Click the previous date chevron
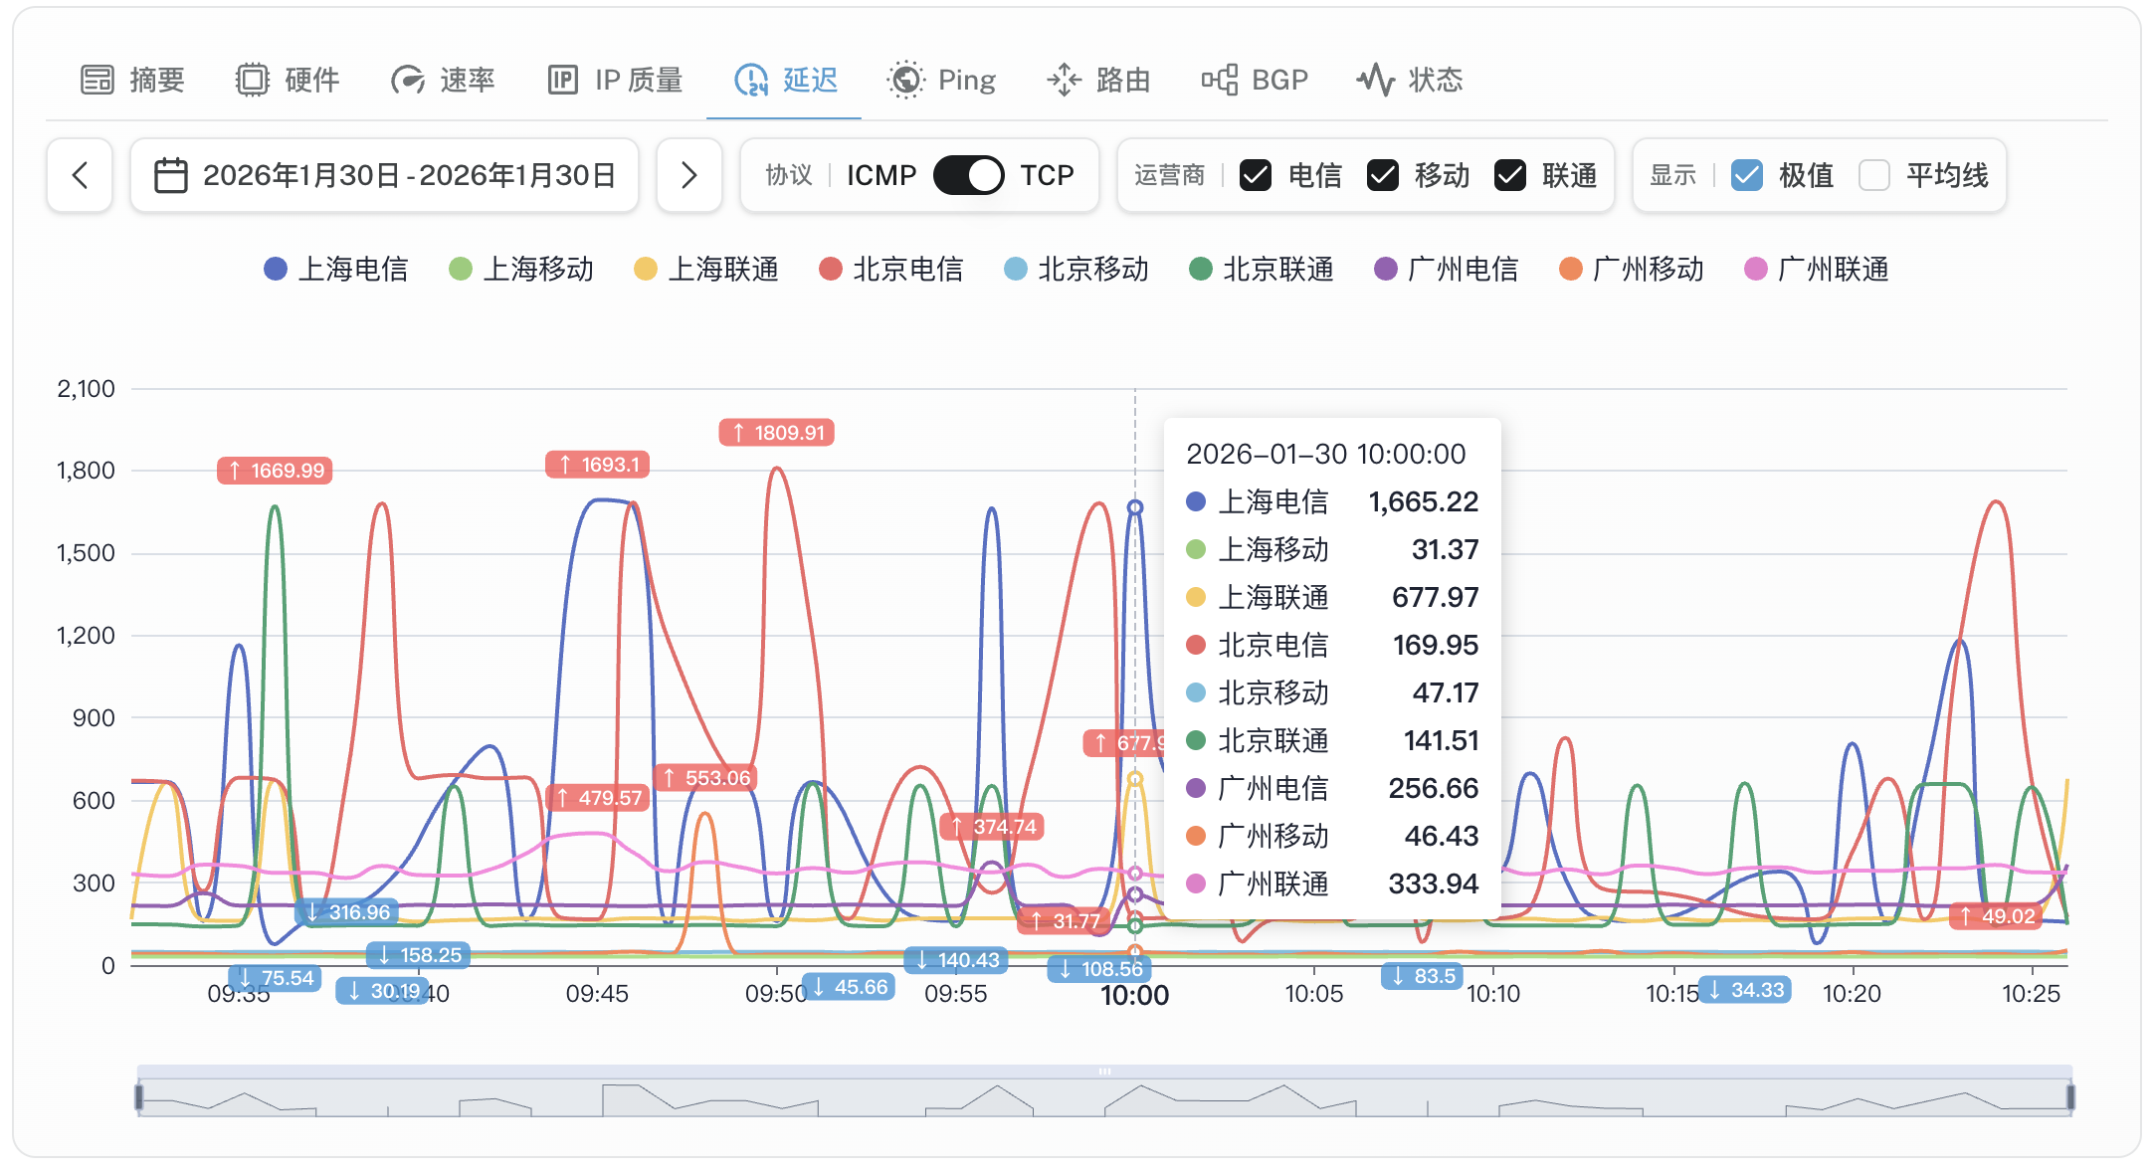Image resolution: width=2153 pixels, height=1176 pixels. [80, 175]
